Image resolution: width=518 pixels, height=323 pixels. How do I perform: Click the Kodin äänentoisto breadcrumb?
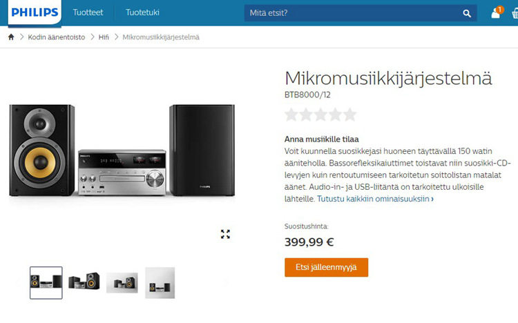pos(57,37)
